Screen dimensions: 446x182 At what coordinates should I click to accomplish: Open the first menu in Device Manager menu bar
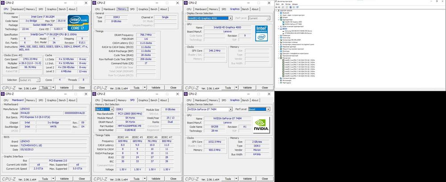click(277, 4)
